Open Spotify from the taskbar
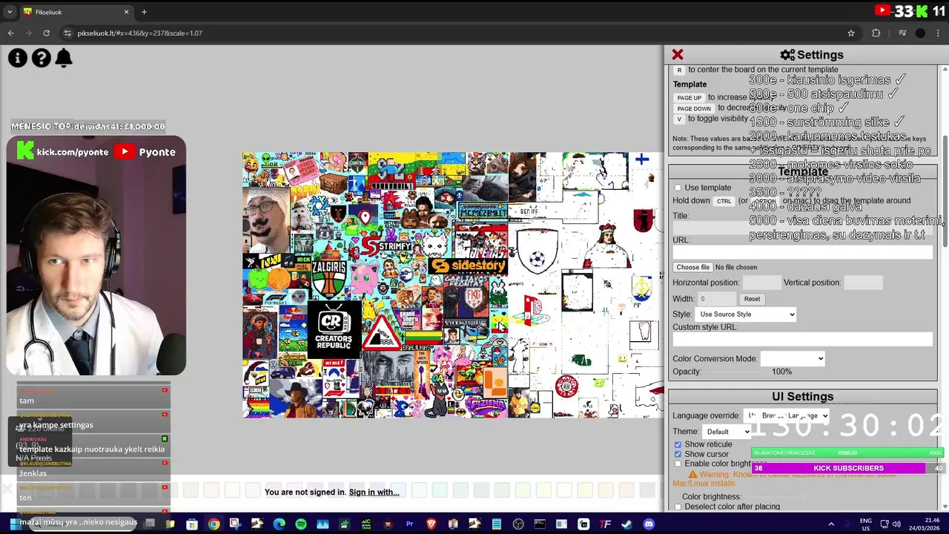This screenshot has width=949, height=534. 300,524
